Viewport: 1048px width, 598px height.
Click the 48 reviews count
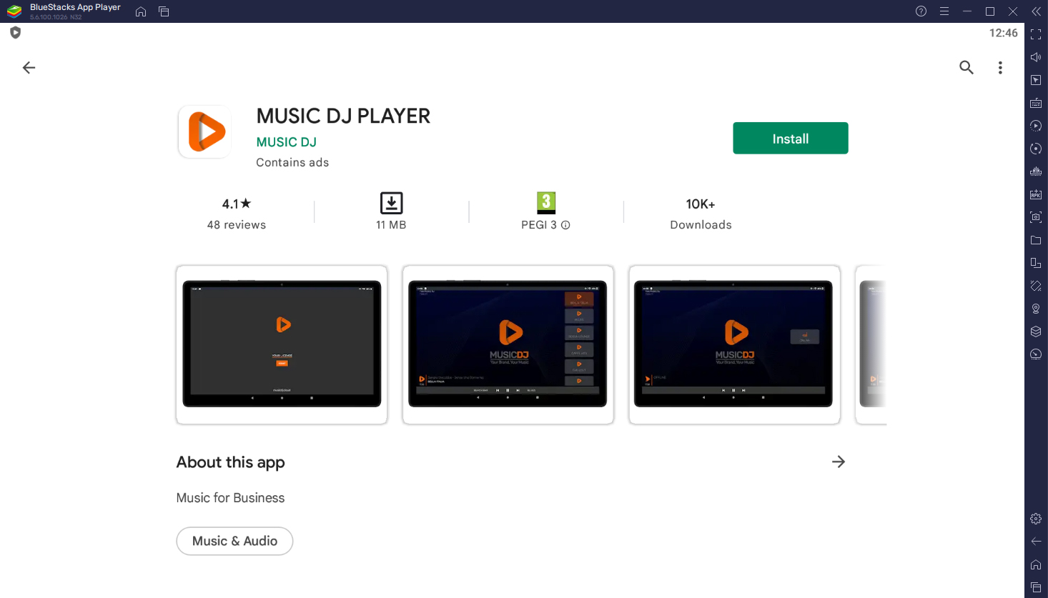point(237,225)
